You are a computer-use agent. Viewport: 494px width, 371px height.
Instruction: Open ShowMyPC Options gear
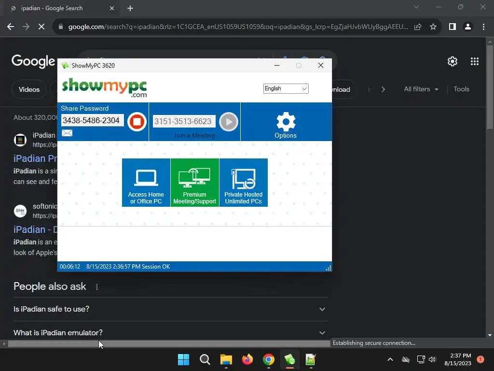[286, 125]
